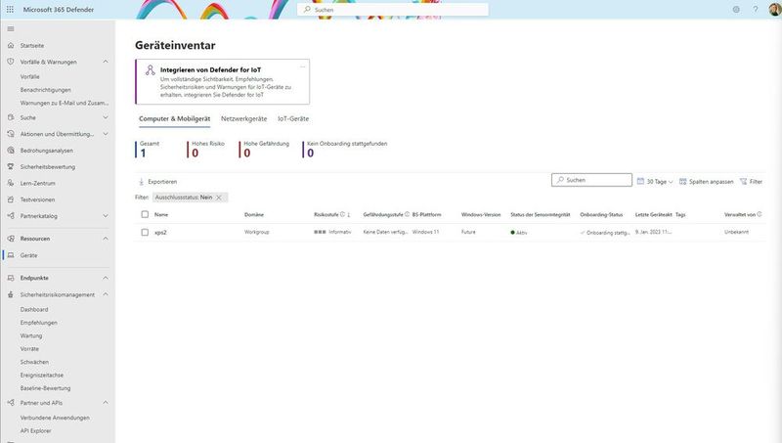
Task: Click the Startseite home icon
Action: pos(11,45)
